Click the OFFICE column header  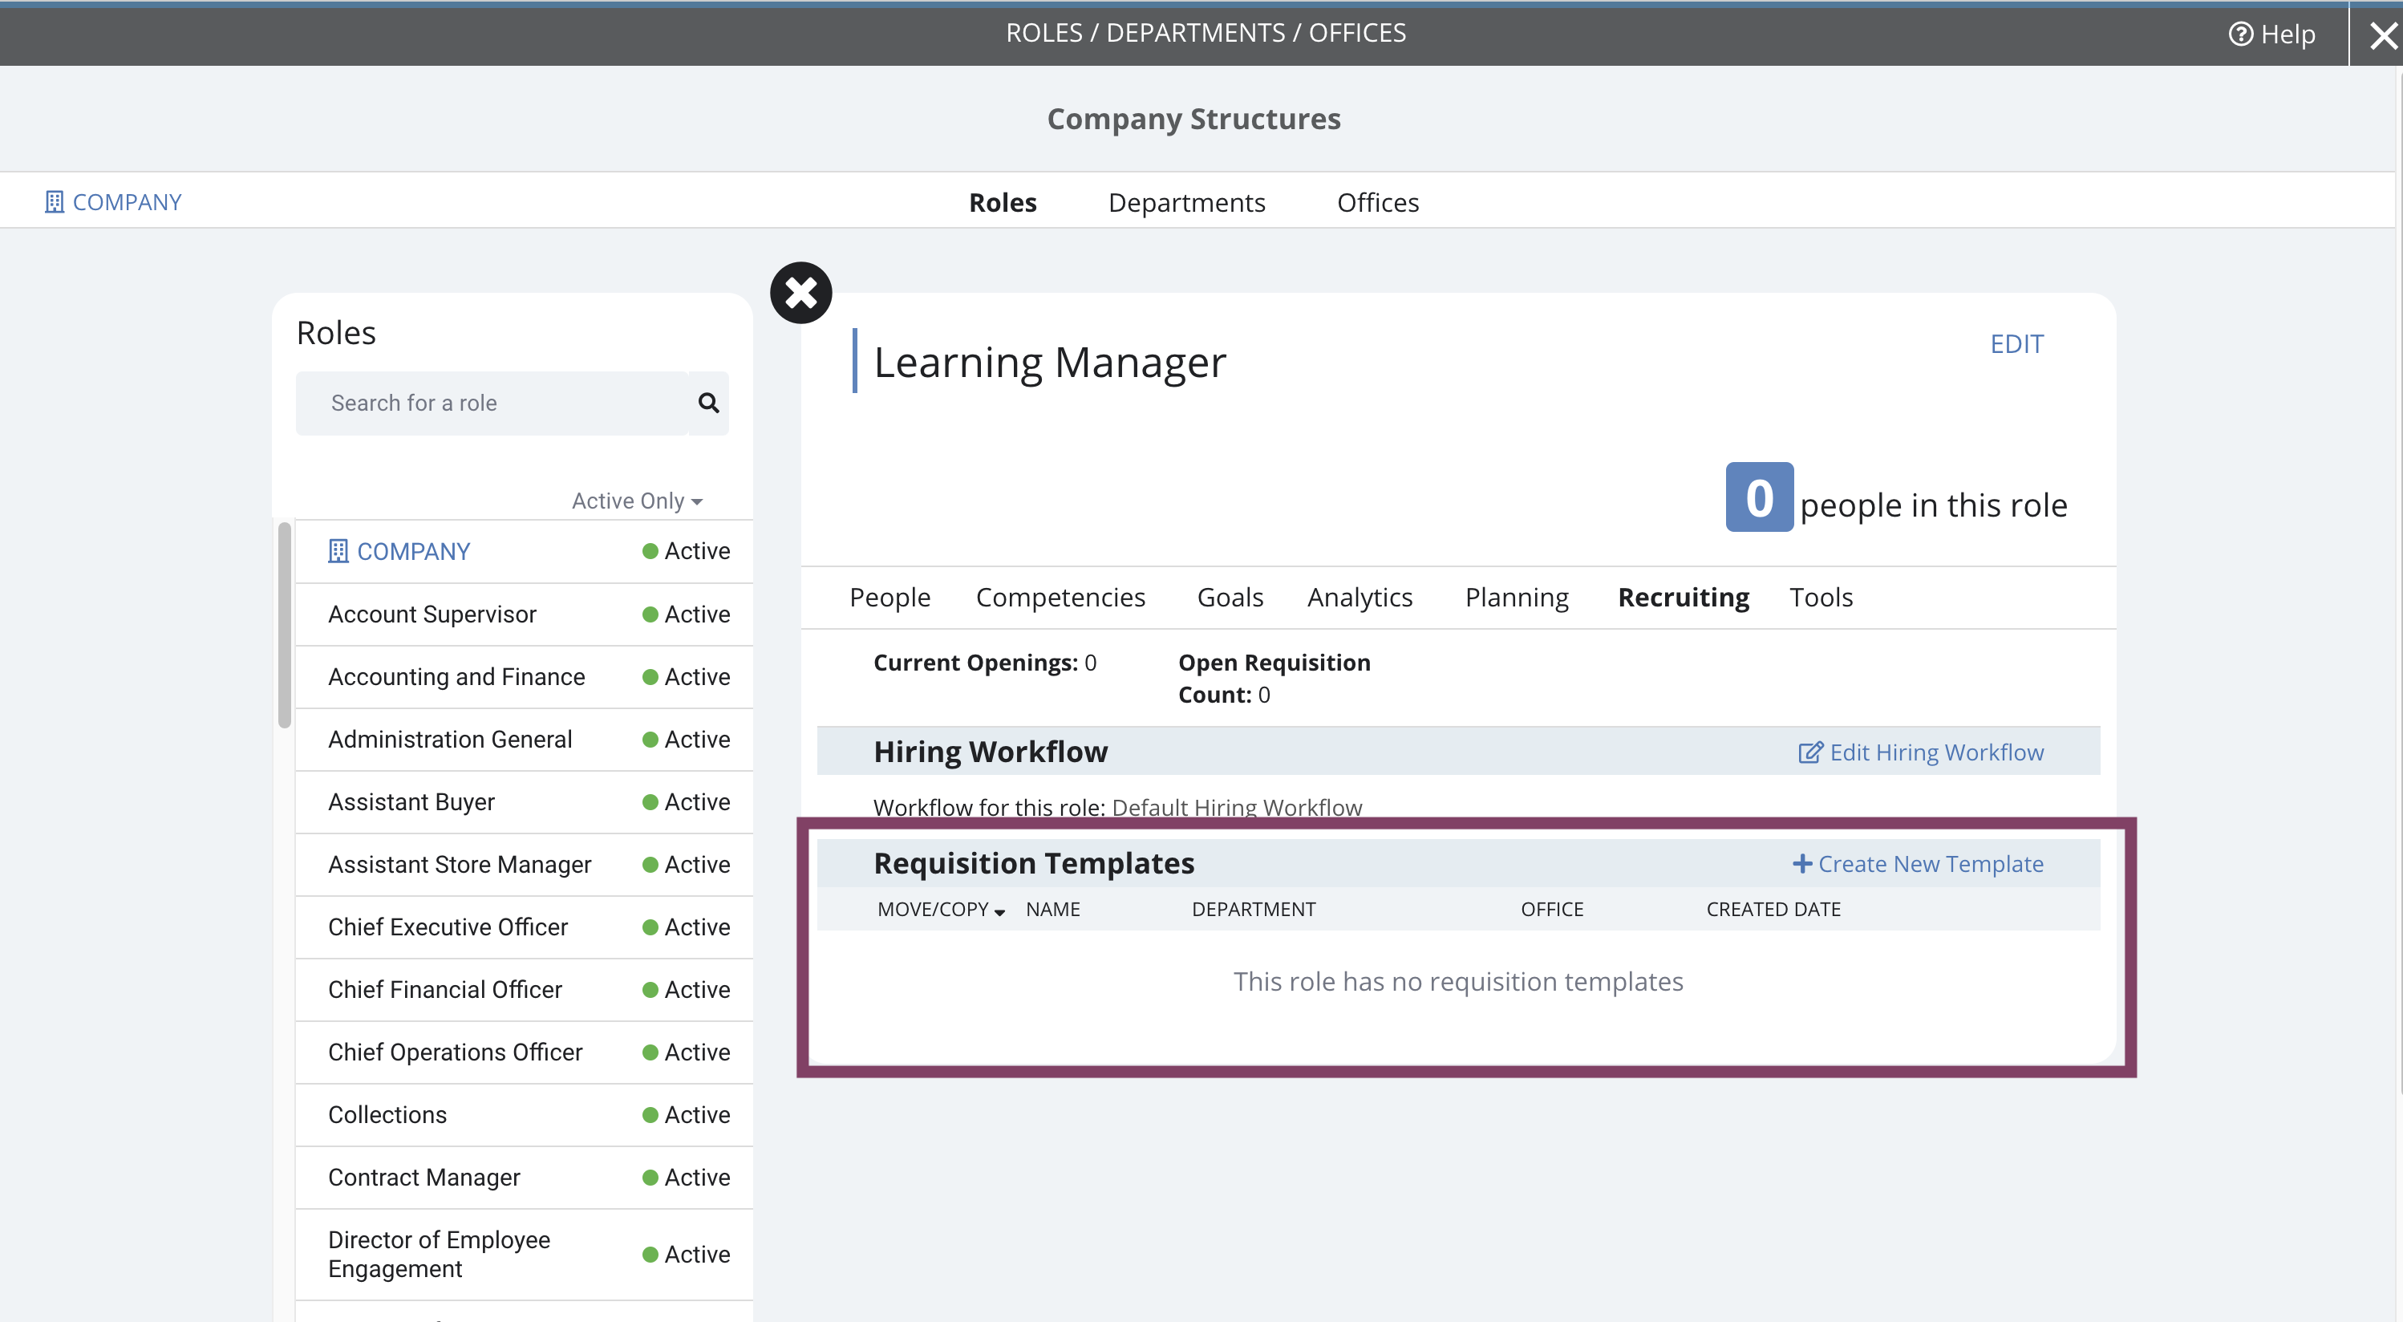(x=1551, y=910)
